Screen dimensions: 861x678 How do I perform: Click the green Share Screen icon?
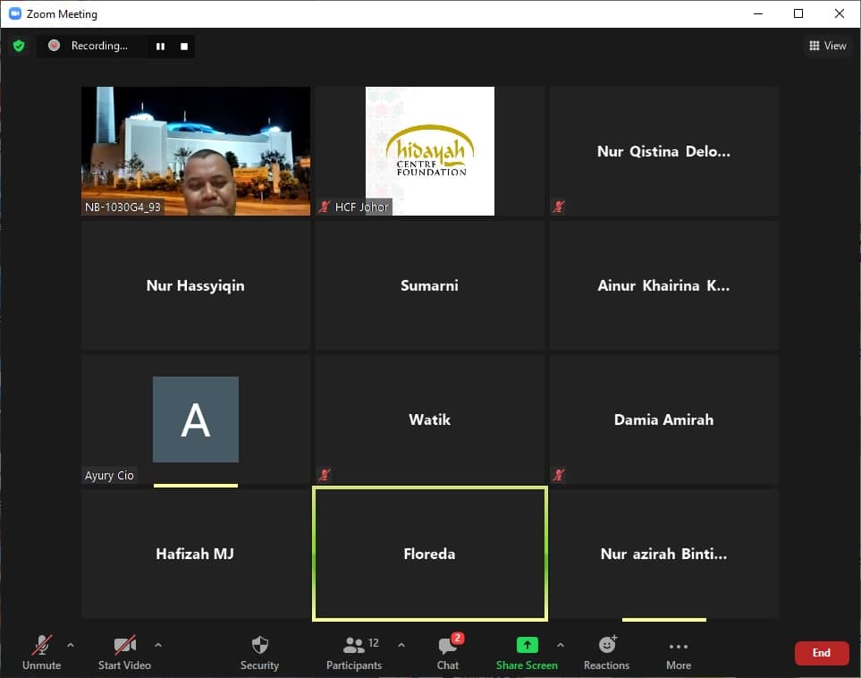coord(527,645)
